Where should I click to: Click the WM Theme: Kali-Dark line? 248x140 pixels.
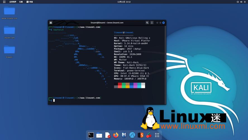[126, 62]
